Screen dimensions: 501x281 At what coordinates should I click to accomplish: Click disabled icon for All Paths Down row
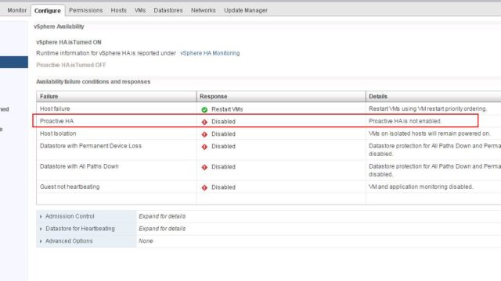pos(204,167)
